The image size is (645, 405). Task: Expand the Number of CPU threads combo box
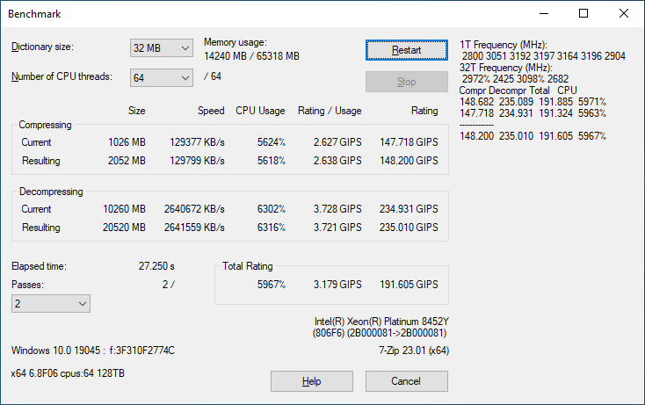coord(161,78)
